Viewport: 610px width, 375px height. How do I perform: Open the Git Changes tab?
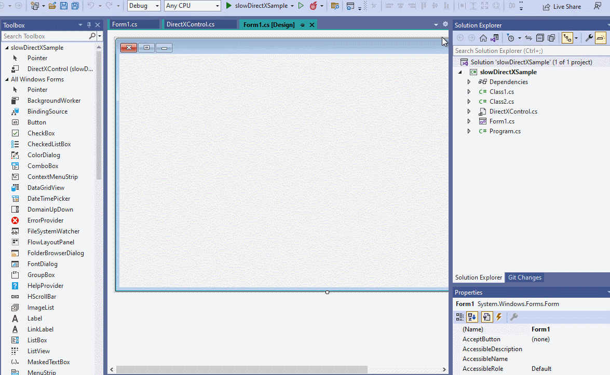click(524, 277)
